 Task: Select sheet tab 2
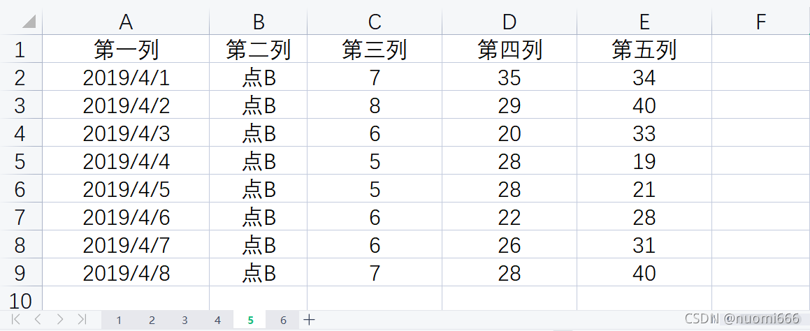152,321
